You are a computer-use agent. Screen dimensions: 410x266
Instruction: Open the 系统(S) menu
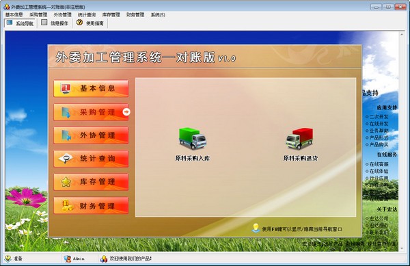click(158, 15)
